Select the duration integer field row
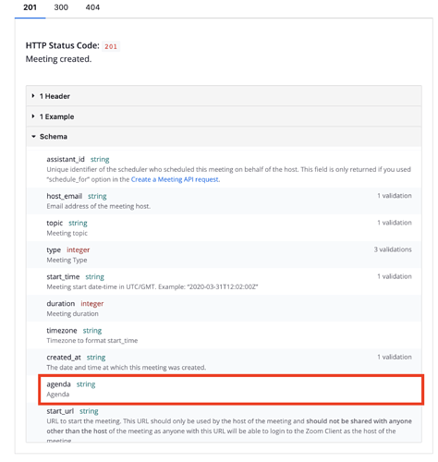 (224, 309)
